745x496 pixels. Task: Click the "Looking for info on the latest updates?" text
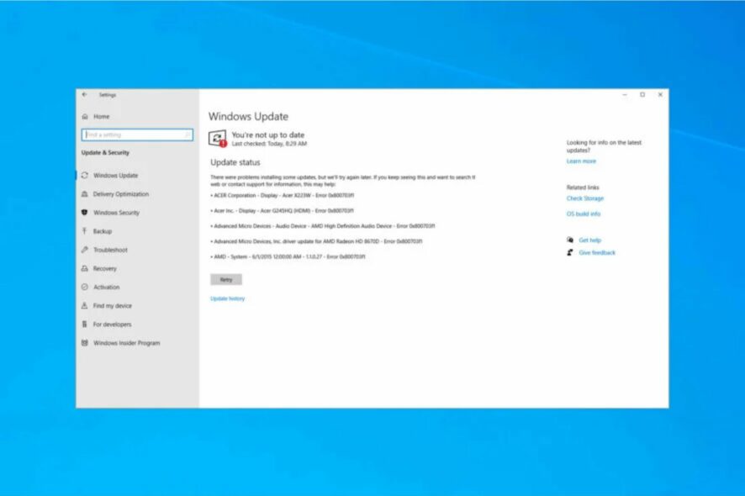point(604,146)
